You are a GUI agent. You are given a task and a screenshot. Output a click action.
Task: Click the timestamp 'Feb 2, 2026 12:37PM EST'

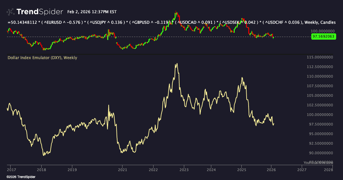[92, 12]
